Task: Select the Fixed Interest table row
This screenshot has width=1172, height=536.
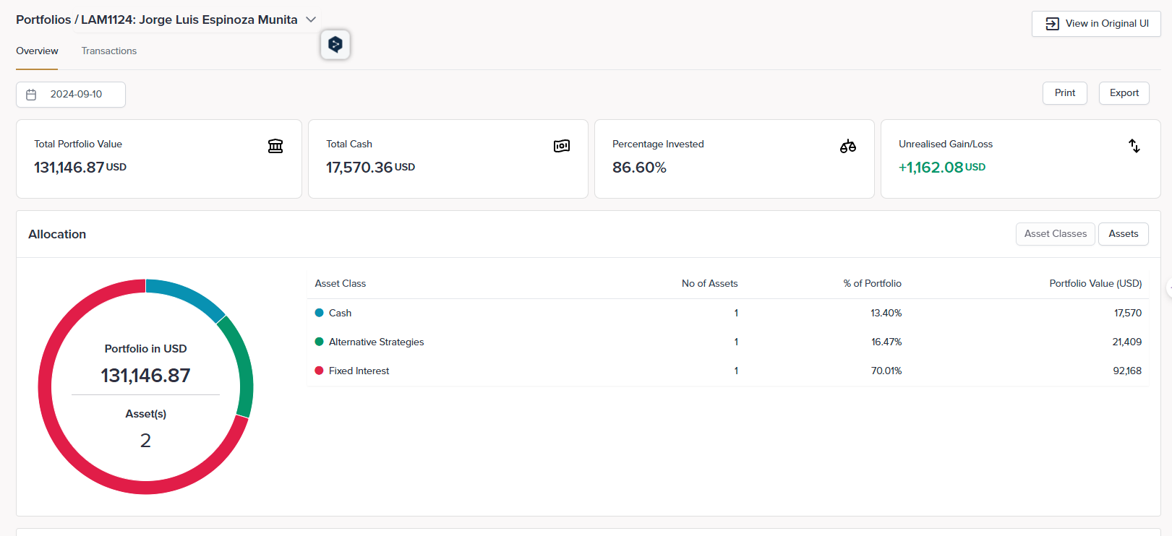Action: pos(727,371)
